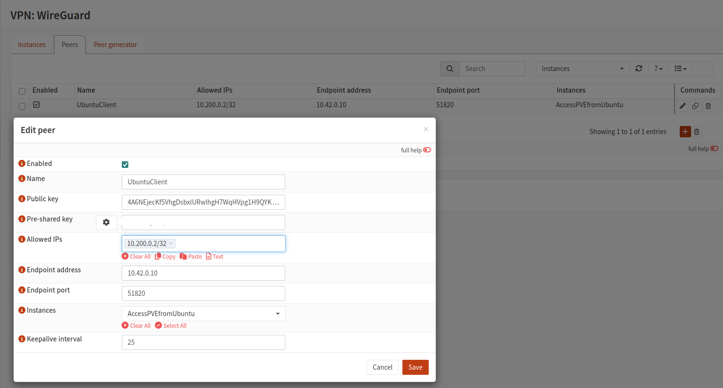
Task: Click the magnifier search icon
Action: [x=450, y=69]
